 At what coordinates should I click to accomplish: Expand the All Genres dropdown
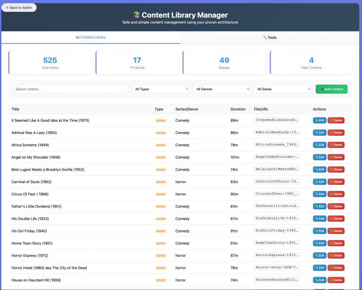click(222, 89)
